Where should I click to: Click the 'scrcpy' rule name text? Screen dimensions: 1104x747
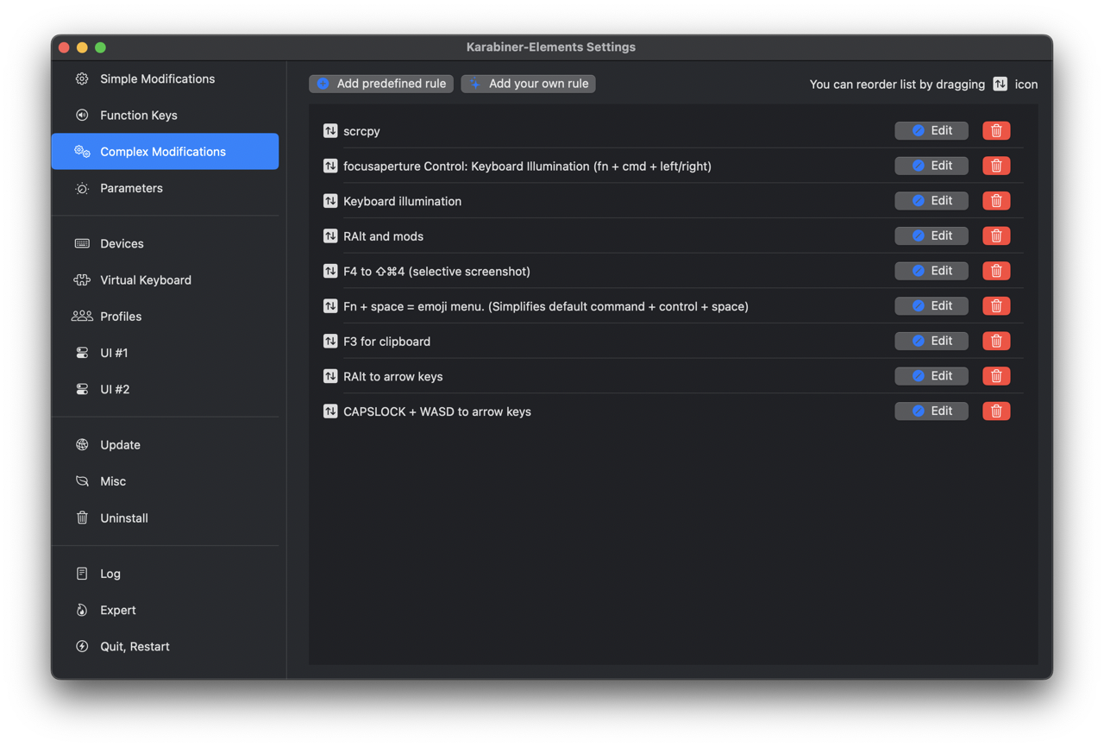[x=361, y=131]
